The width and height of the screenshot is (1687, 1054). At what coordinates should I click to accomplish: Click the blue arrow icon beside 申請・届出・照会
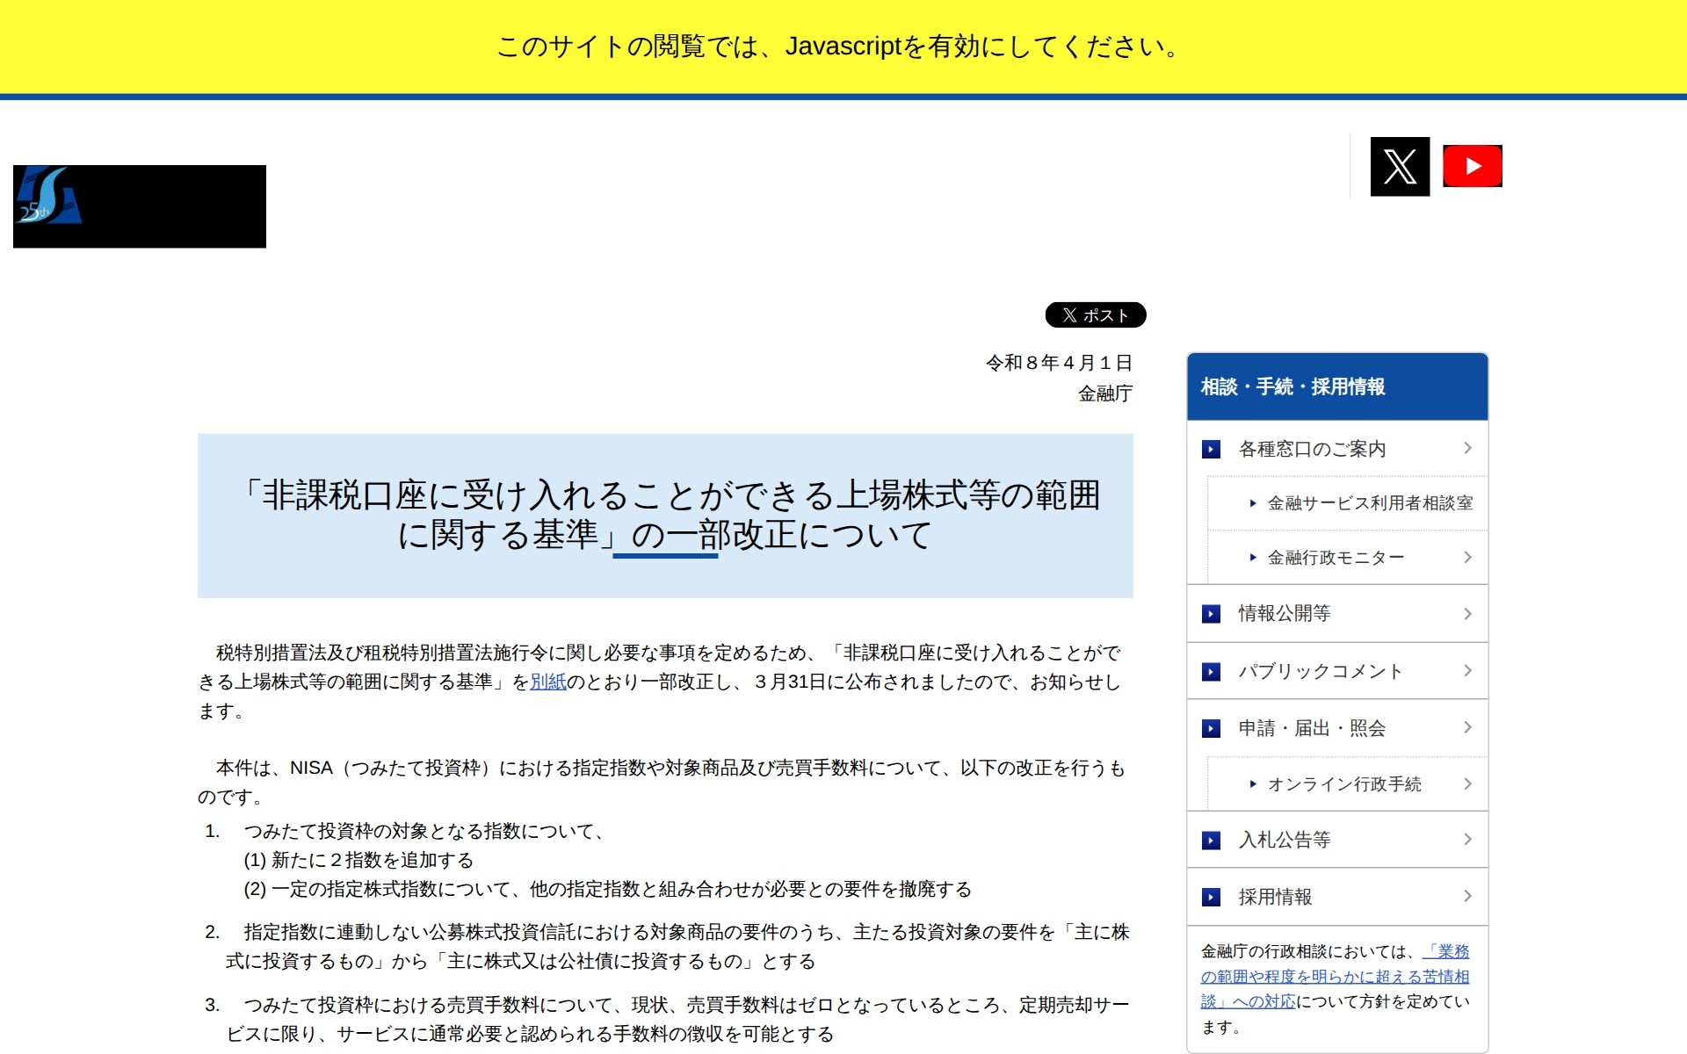tap(1213, 727)
